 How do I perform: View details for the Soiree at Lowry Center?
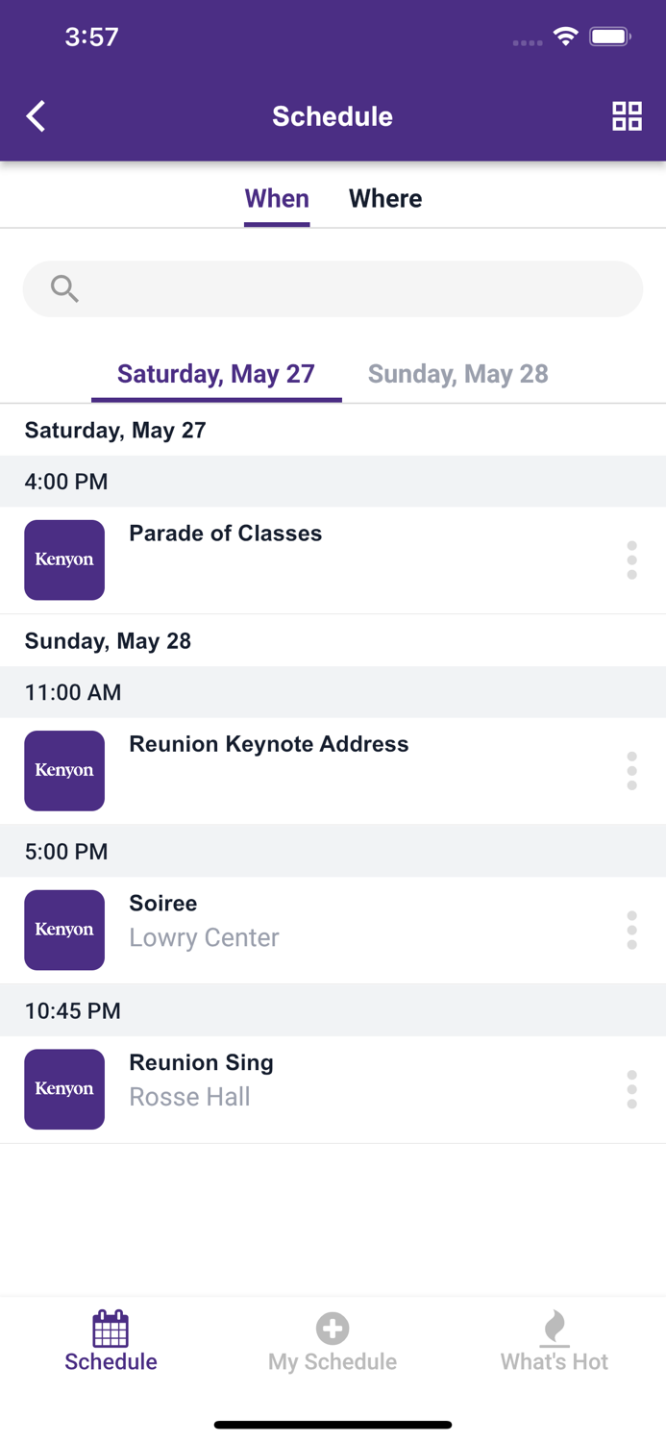(204, 919)
